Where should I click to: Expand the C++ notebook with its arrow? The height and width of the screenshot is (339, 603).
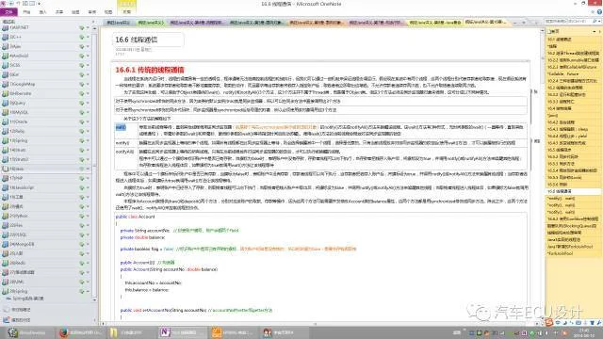pos(88,38)
